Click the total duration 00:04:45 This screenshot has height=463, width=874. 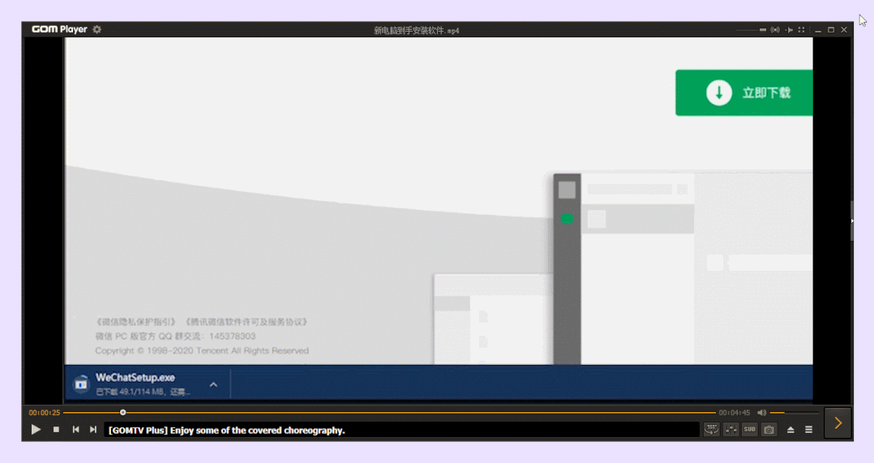click(x=734, y=413)
